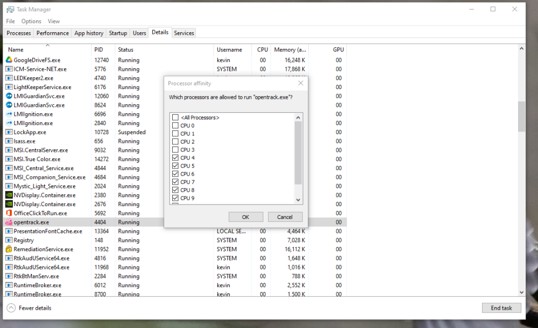Click the dialog scrollbar down arrow

298,199
